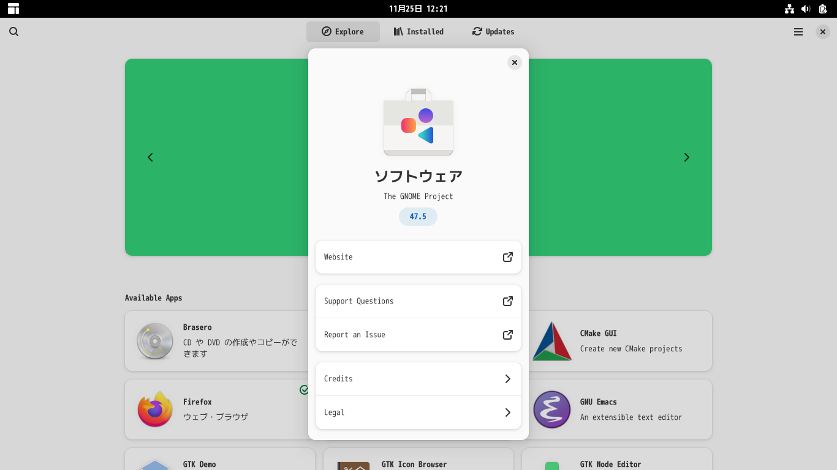
Task: Switch to the Installed tab
Action: click(x=418, y=31)
